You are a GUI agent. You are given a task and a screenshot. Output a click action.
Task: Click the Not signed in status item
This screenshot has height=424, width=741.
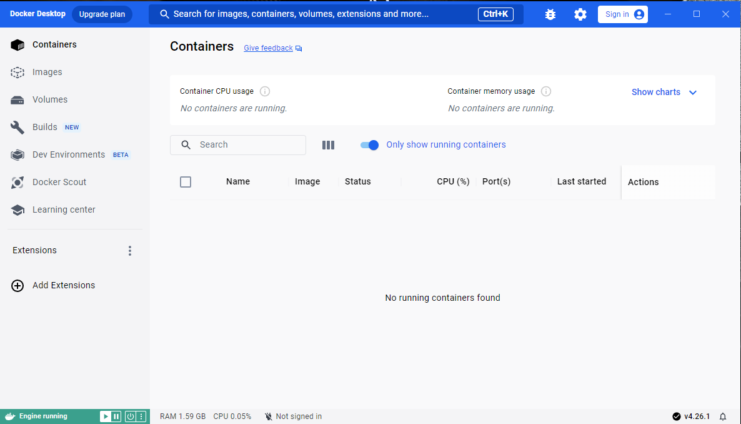pyautogui.click(x=293, y=416)
